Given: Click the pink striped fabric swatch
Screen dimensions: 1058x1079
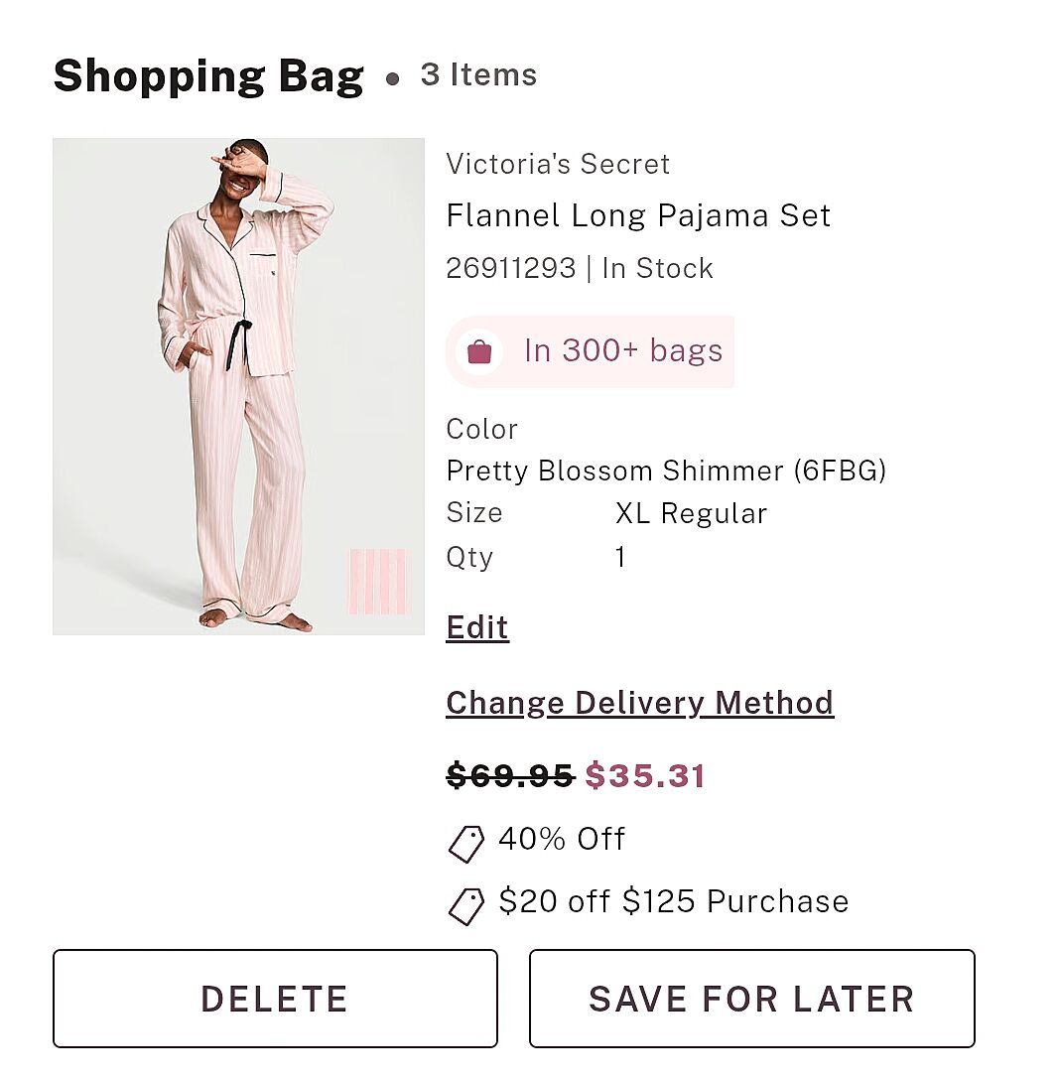Looking at the screenshot, I should pos(378,581).
